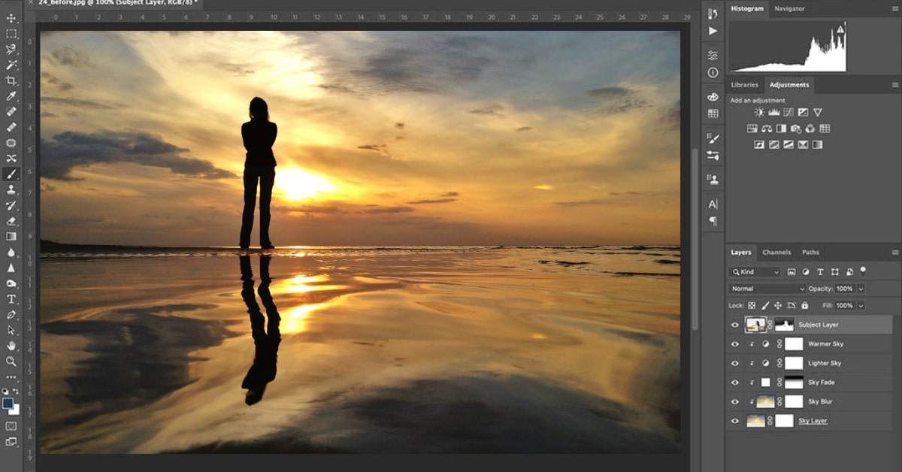Switch to the Channels tab
The width and height of the screenshot is (902, 472).
pos(776,253)
